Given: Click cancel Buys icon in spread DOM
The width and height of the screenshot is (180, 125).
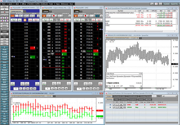Looking at the screenshot, I should (13, 84).
